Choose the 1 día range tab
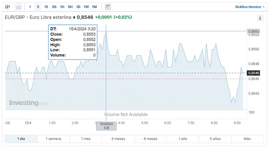 (x=21, y=139)
